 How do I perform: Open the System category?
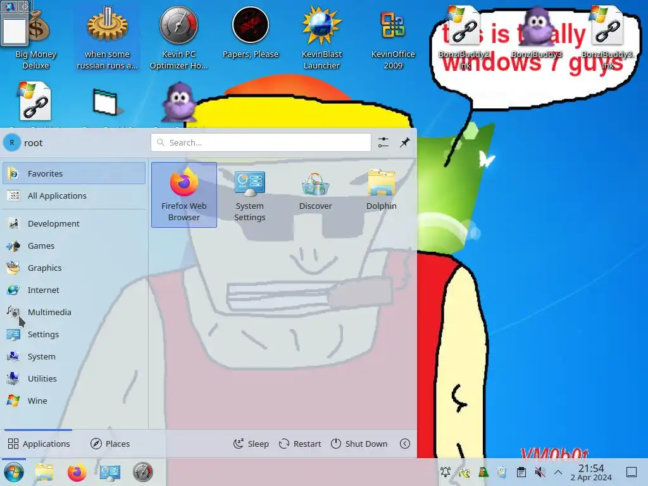point(74,356)
